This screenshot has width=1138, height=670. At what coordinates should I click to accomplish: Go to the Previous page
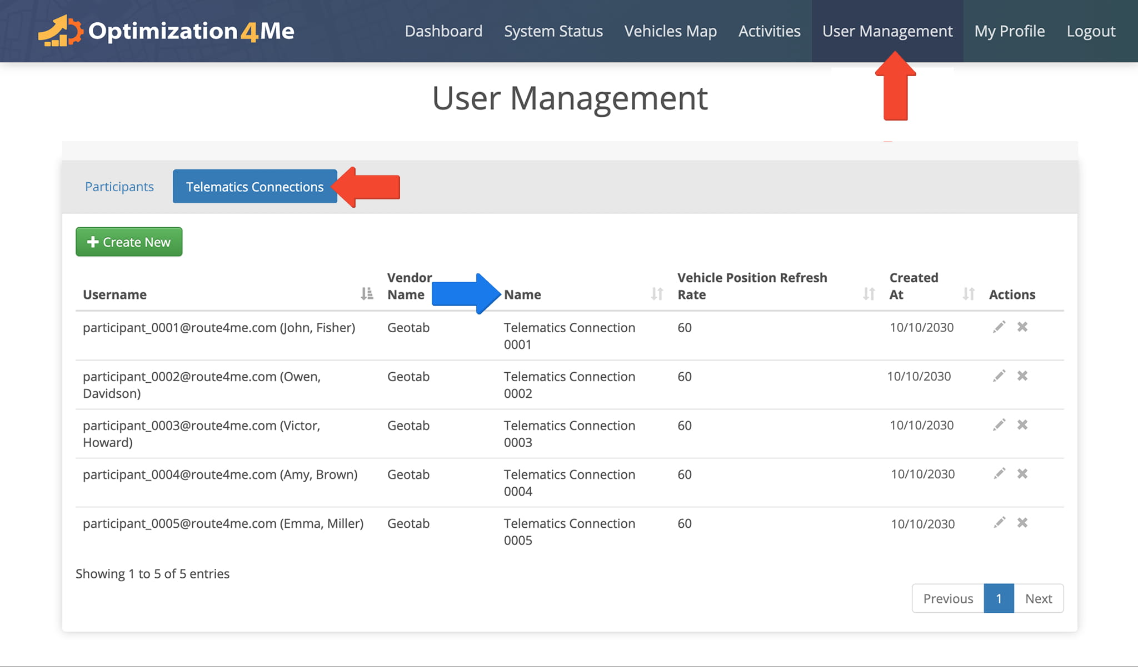pos(948,598)
